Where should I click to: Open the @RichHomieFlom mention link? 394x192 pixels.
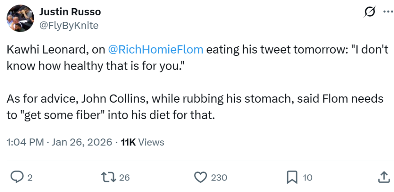156,50
